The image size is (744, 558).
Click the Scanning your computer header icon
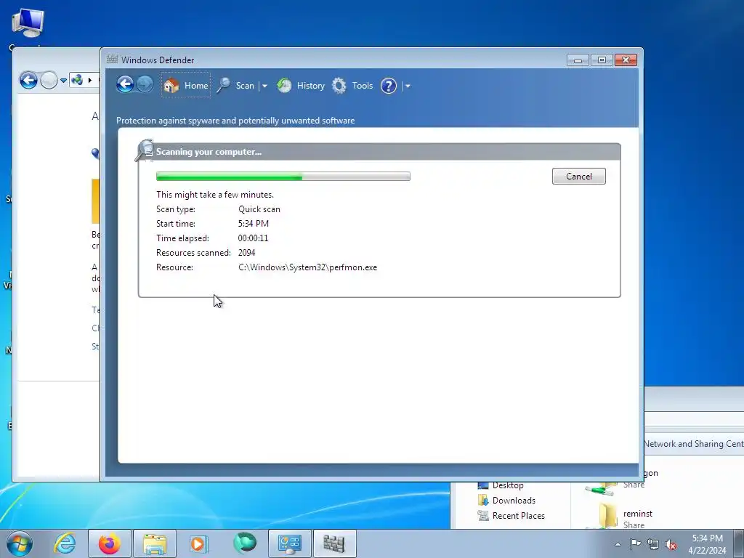tap(145, 150)
